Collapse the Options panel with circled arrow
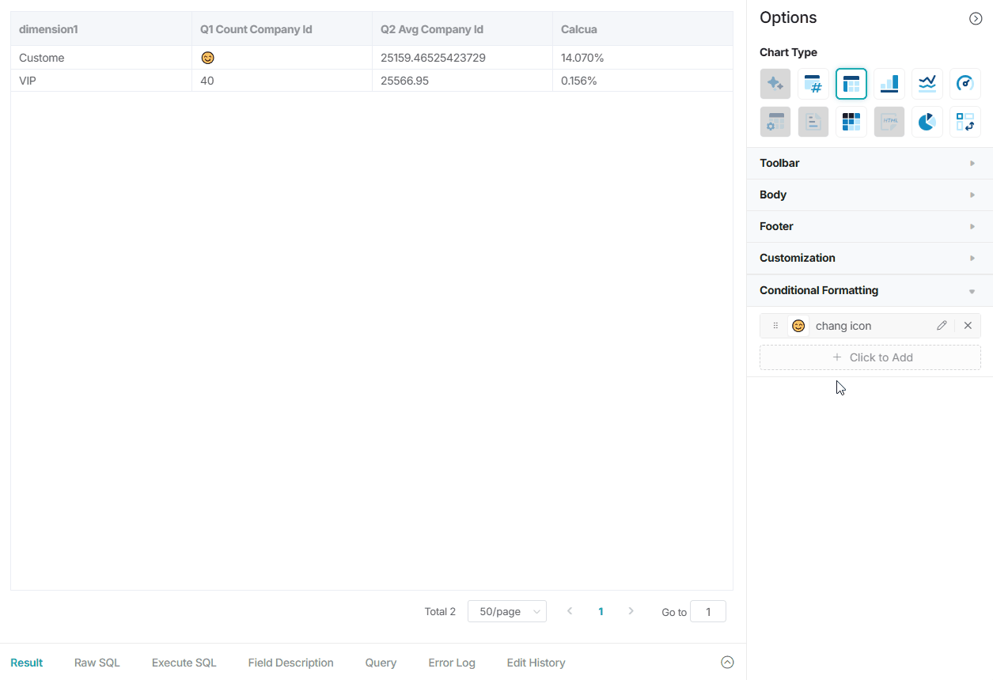The width and height of the screenshot is (993, 680). [976, 18]
